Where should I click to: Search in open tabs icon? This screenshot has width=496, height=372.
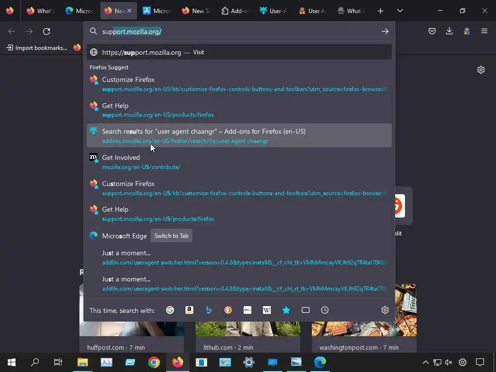306,310
